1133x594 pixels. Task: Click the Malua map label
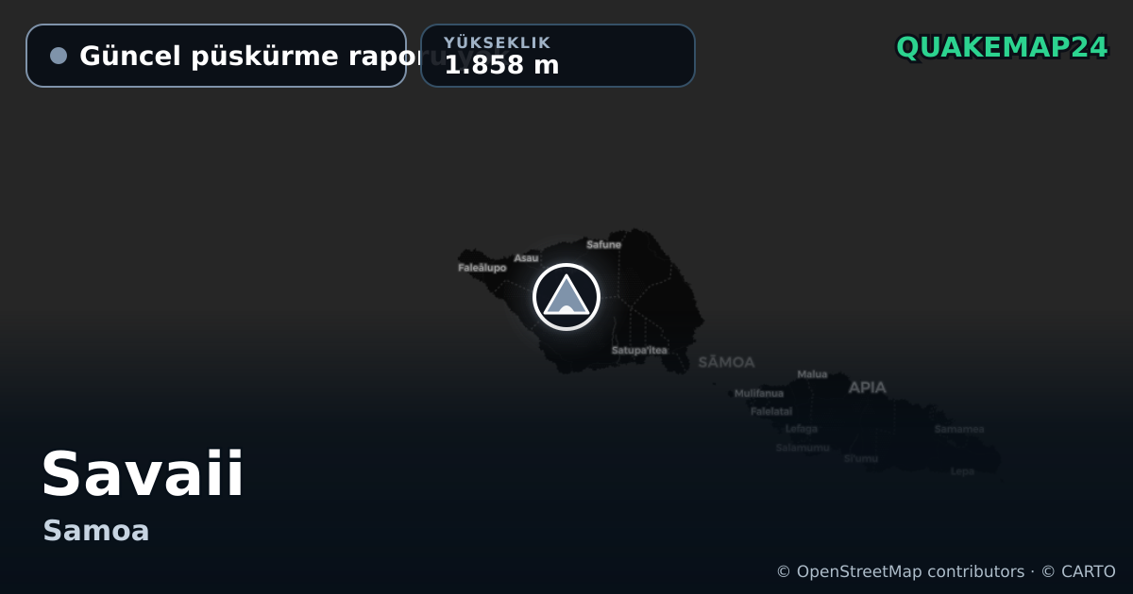[812, 374]
